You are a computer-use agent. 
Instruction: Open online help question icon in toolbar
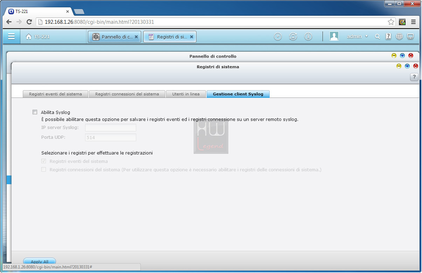(388, 36)
